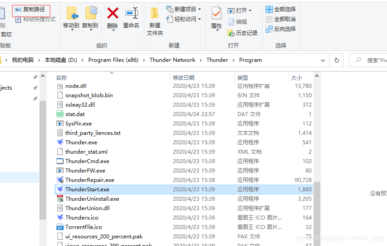Click the Program breadcrumb segment

pos(250,60)
